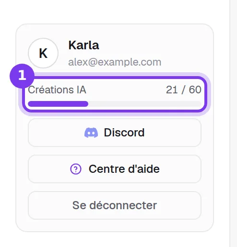Click the word Discord in the button
Image resolution: width=237 pixels, height=247 pixels.
pos(124,133)
